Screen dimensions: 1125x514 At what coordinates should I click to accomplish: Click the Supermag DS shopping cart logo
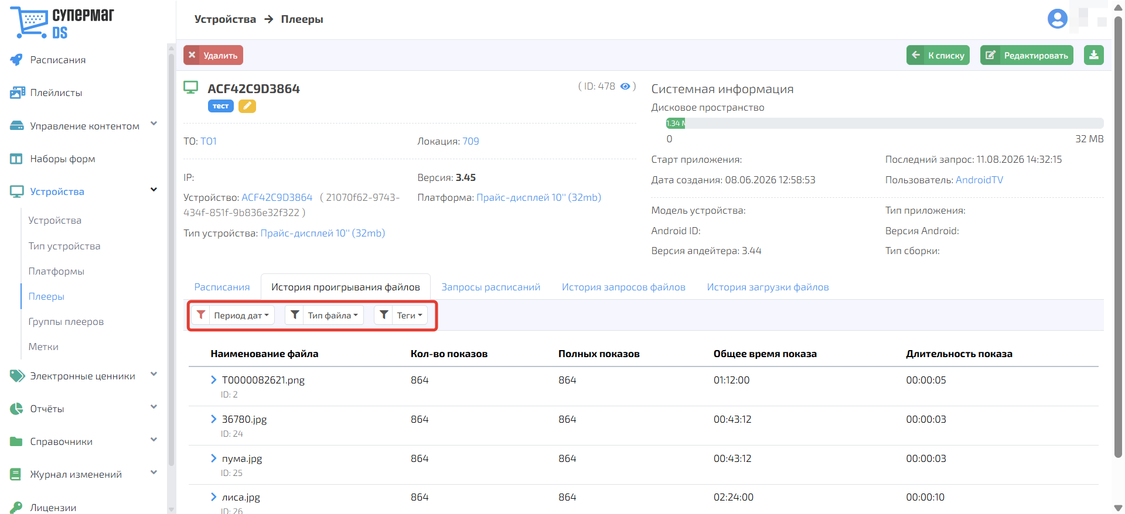coord(62,23)
